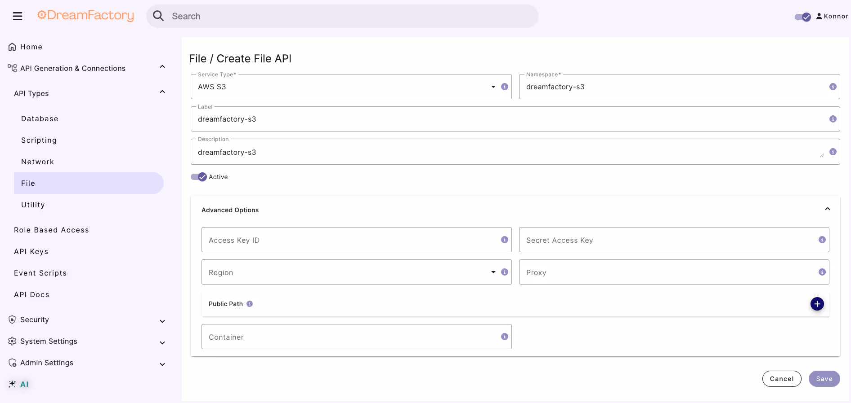This screenshot has width=851, height=403.
Task: Click the Save button
Action: (x=824, y=379)
